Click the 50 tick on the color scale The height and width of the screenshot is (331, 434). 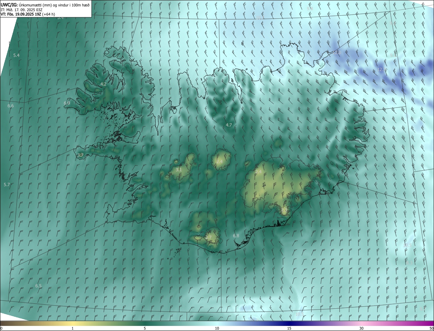(431, 328)
